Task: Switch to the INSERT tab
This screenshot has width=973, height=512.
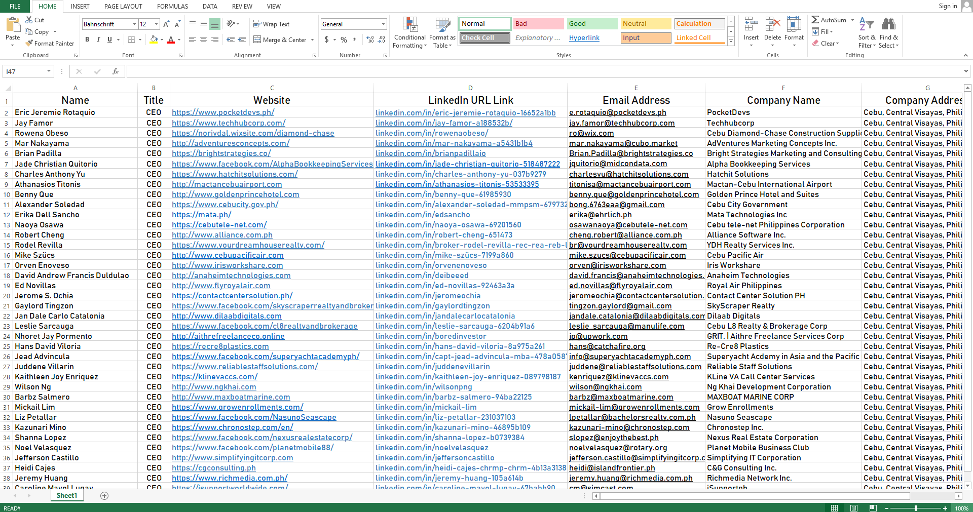Action: click(x=80, y=6)
